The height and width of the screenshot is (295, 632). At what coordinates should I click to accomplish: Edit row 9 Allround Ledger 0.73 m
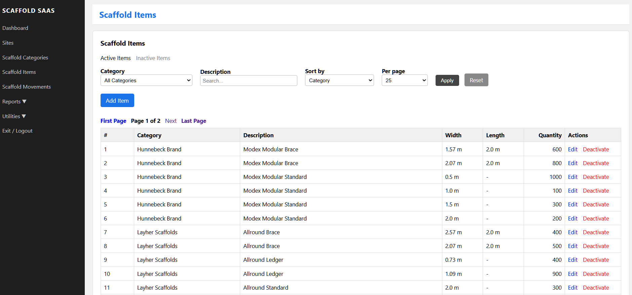point(572,260)
